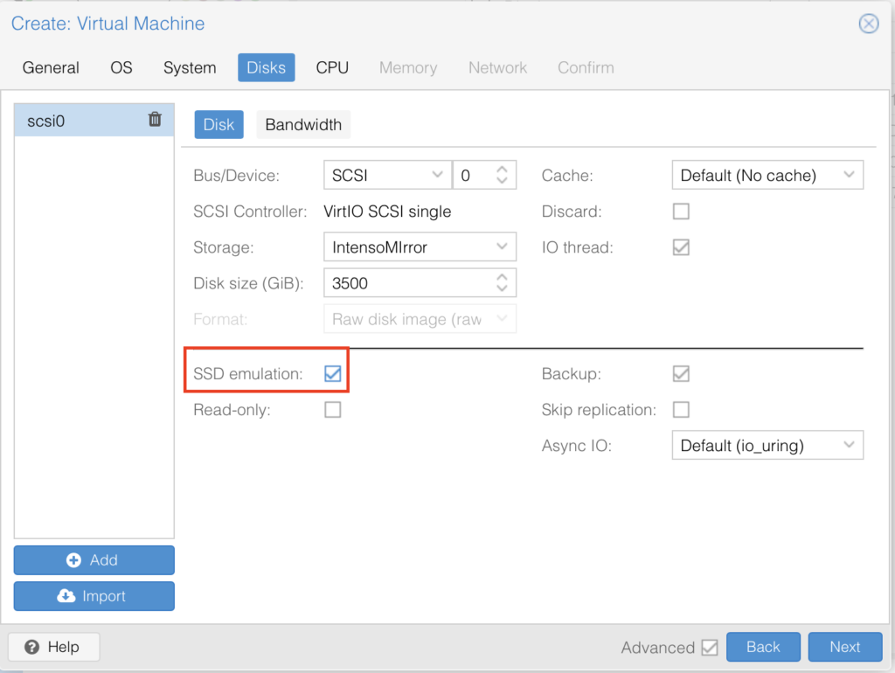Enable the Read-only checkbox

332,410
